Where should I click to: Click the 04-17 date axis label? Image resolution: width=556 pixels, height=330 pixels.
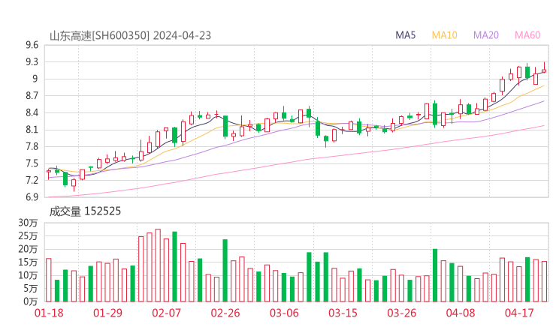click(x=519, y=313)
